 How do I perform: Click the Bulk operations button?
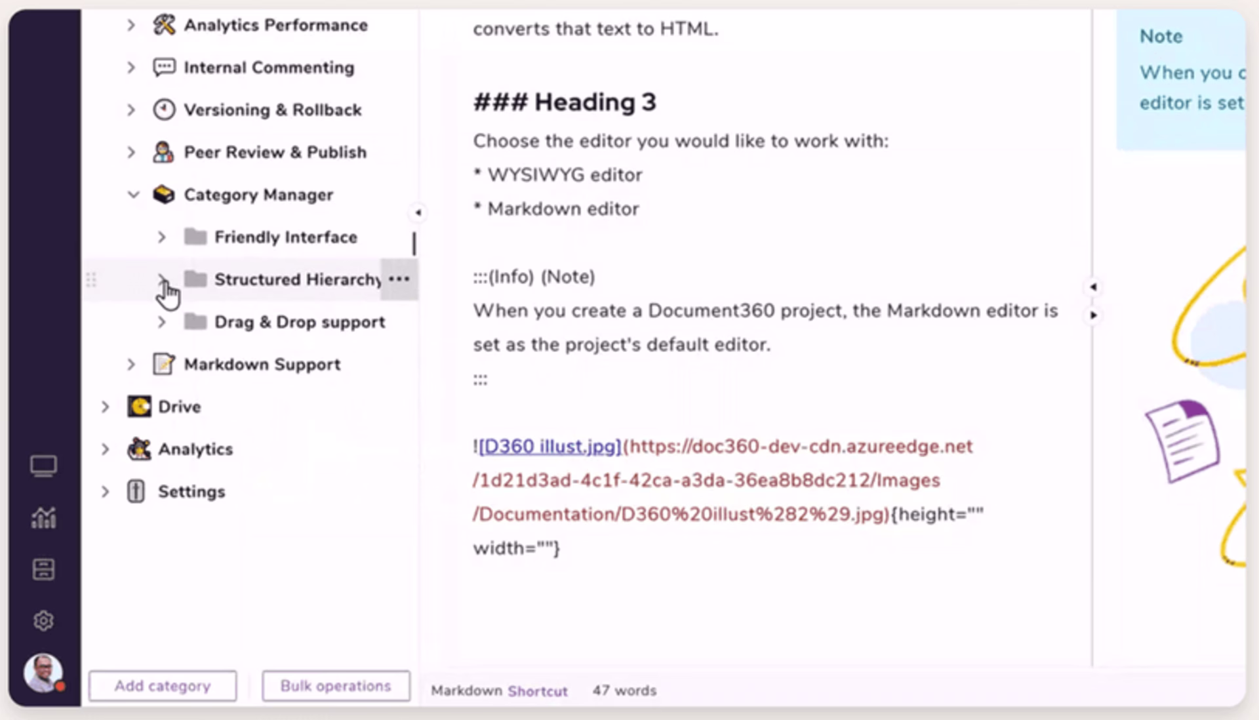click(336, 686)
